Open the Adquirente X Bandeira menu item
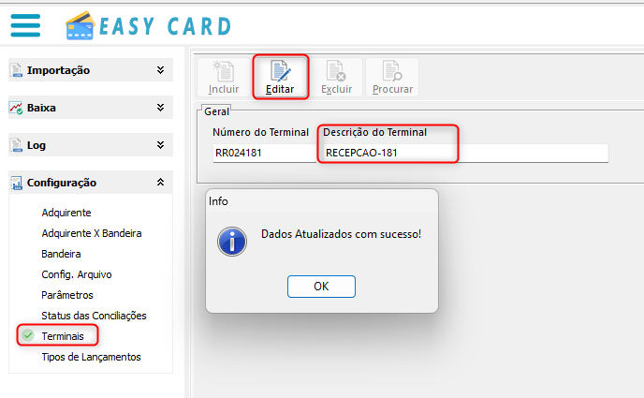The height and width of the screenshot is (398, 644). coord(92,233)
